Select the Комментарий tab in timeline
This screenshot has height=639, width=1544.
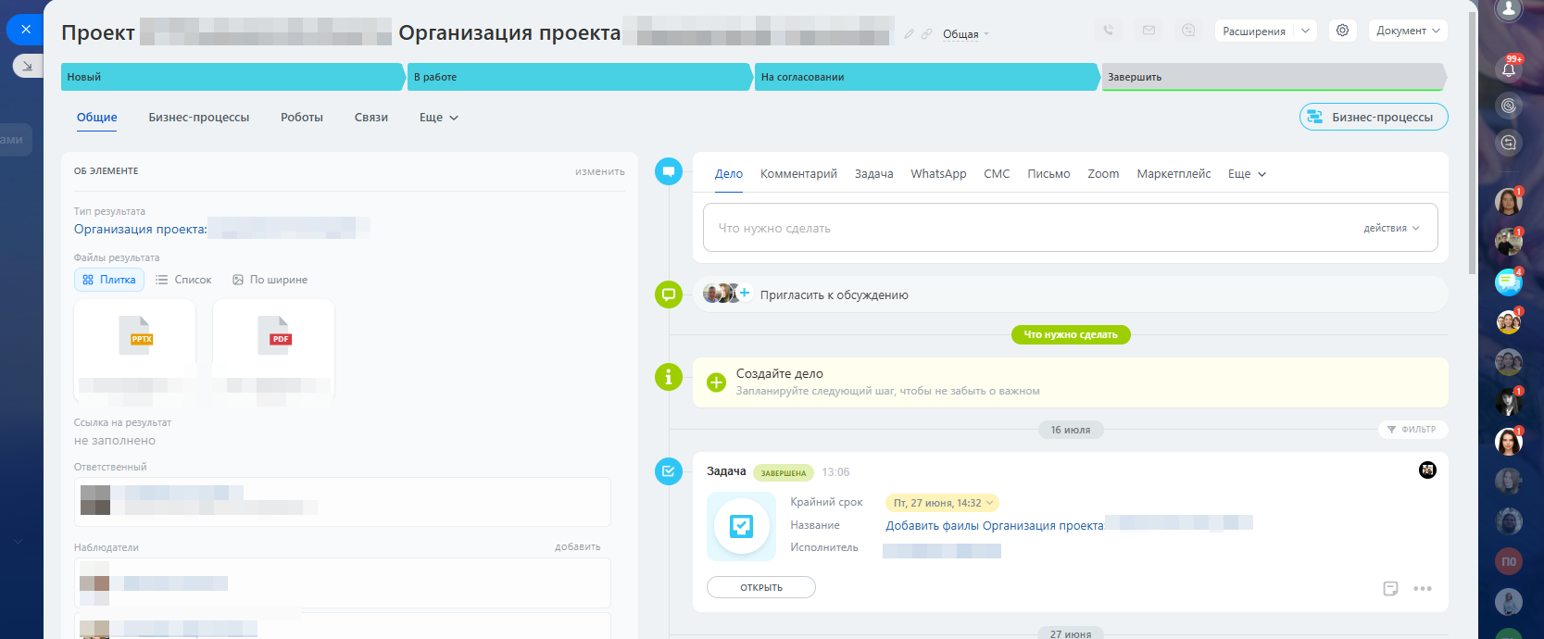798,174
